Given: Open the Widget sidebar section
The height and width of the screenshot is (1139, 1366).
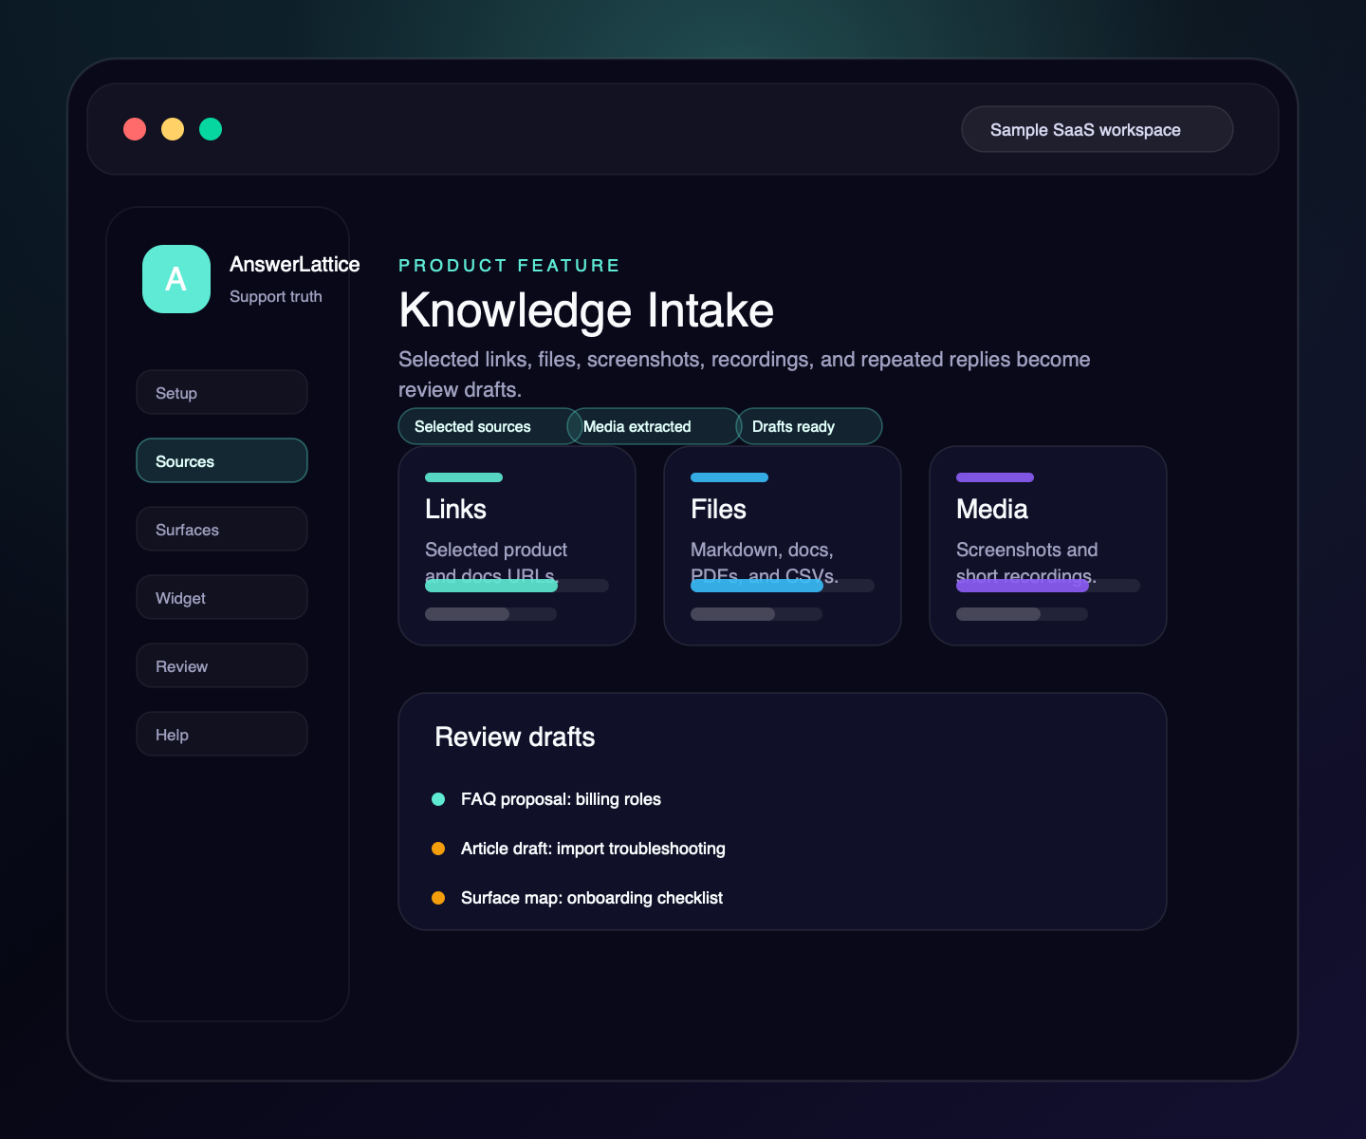Looking at the screenshot, I should click(222, 597).
